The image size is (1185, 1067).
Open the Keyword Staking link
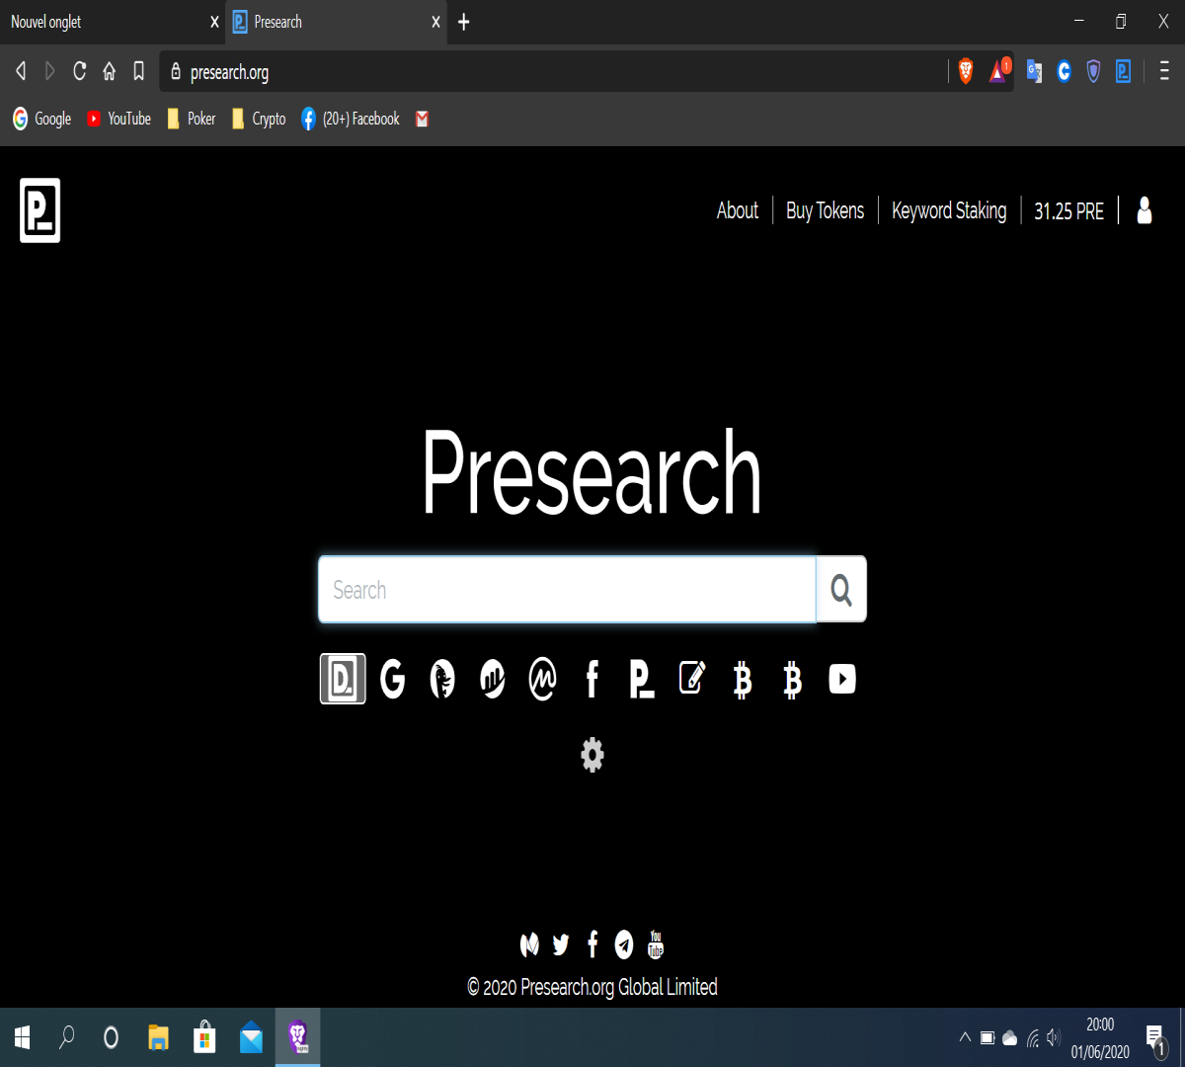click(x=949, y=210)
